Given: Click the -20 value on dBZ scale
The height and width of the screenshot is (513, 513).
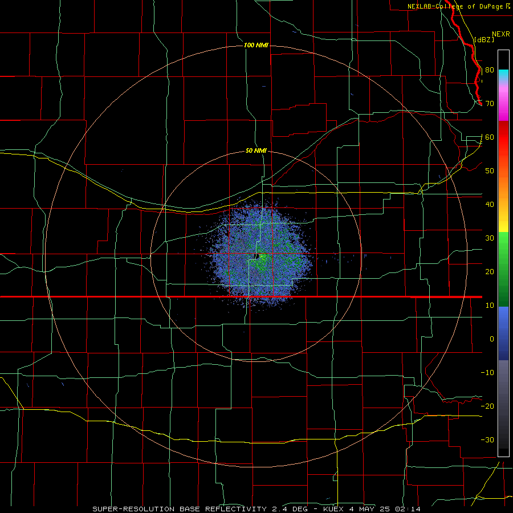Looking at the screenshot, I should click(x=487, y=406).
